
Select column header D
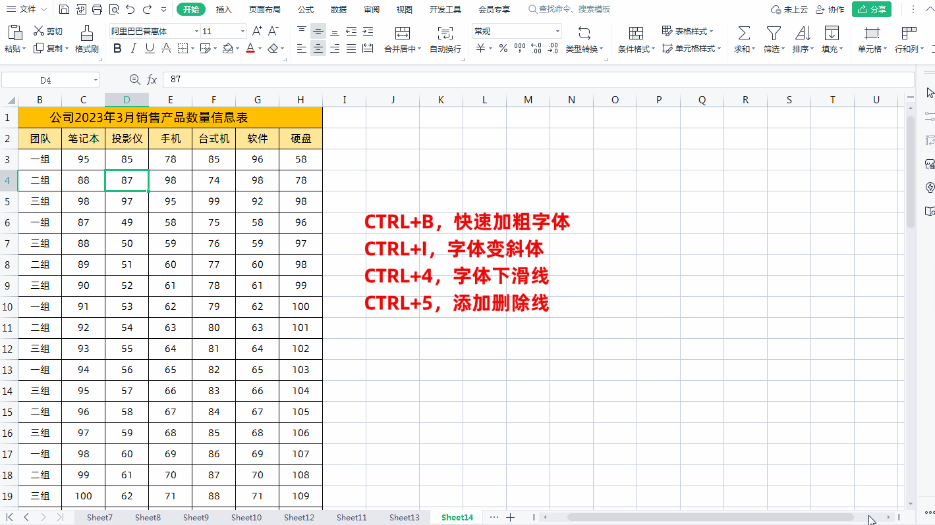(x=127, y=99)
